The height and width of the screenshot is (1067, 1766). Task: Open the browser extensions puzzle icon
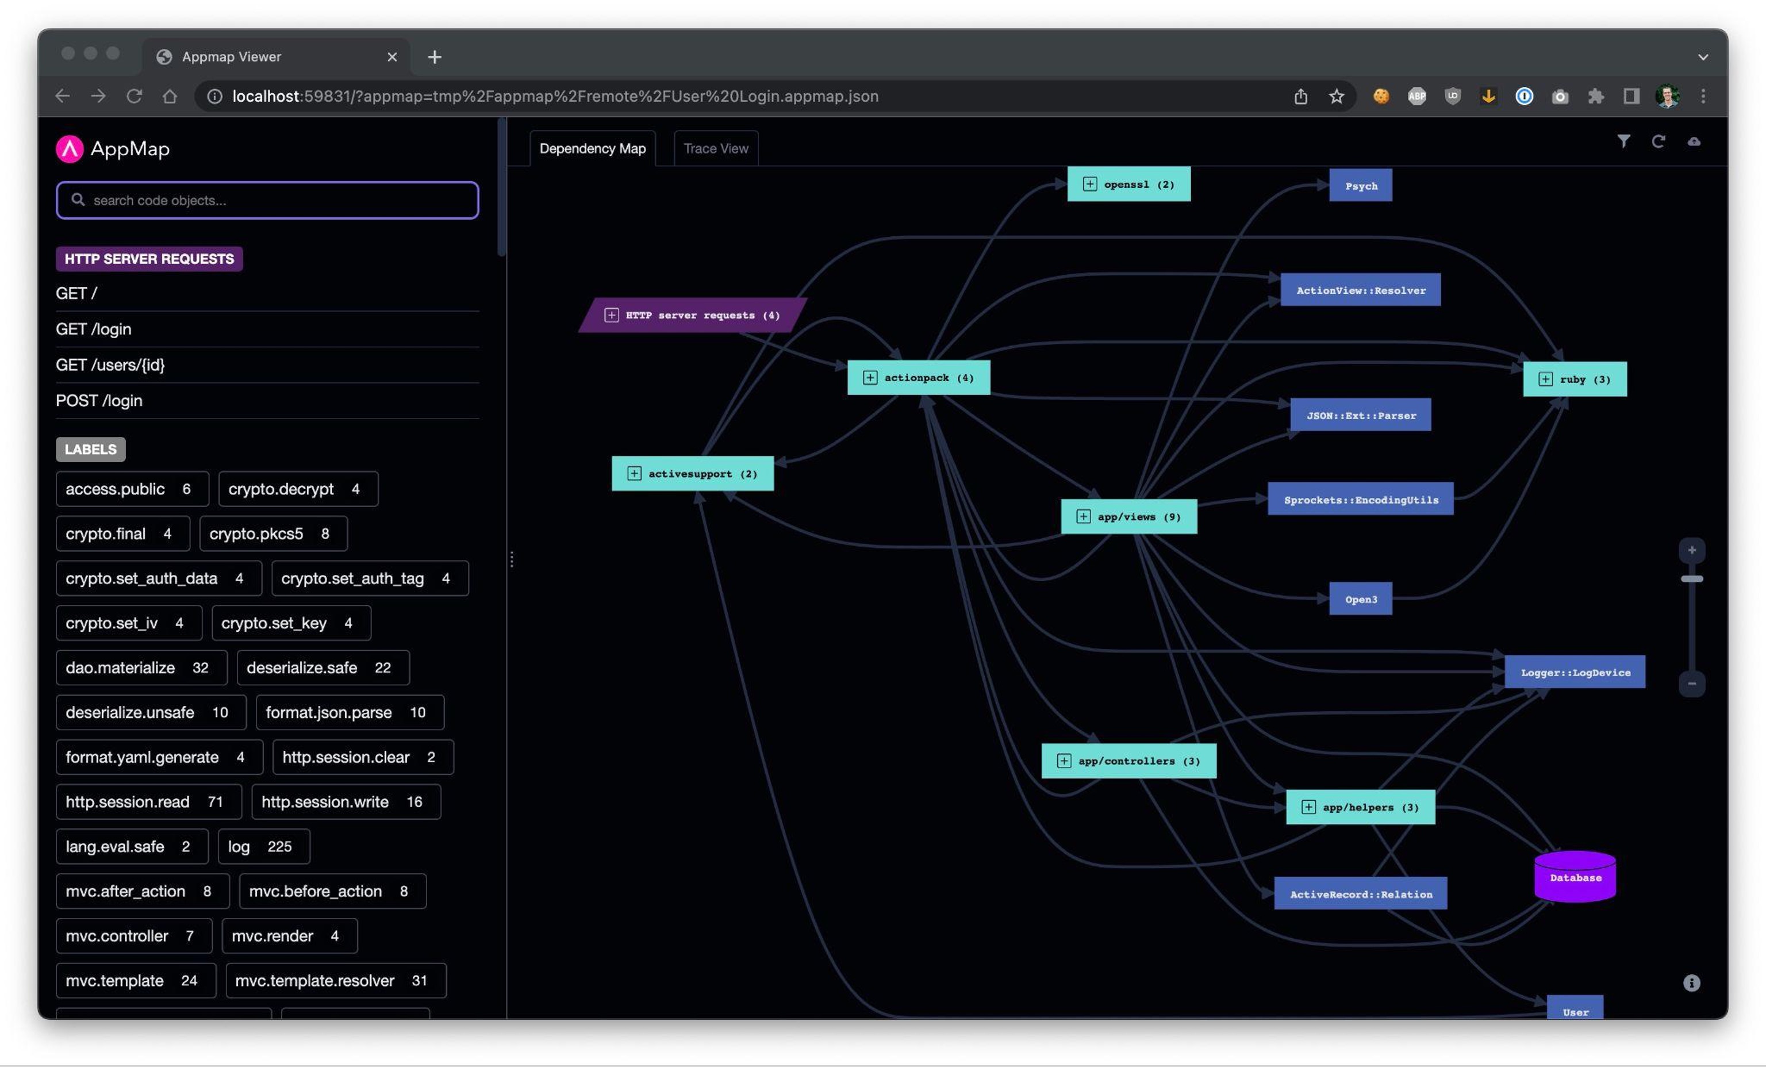(1595, 96)
